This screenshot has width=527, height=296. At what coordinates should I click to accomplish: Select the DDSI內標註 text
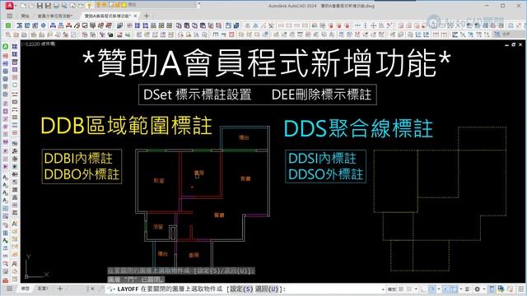click(x=322, y=158)
